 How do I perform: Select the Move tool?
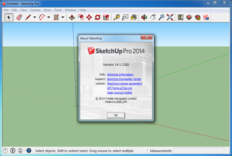(89, 17)
